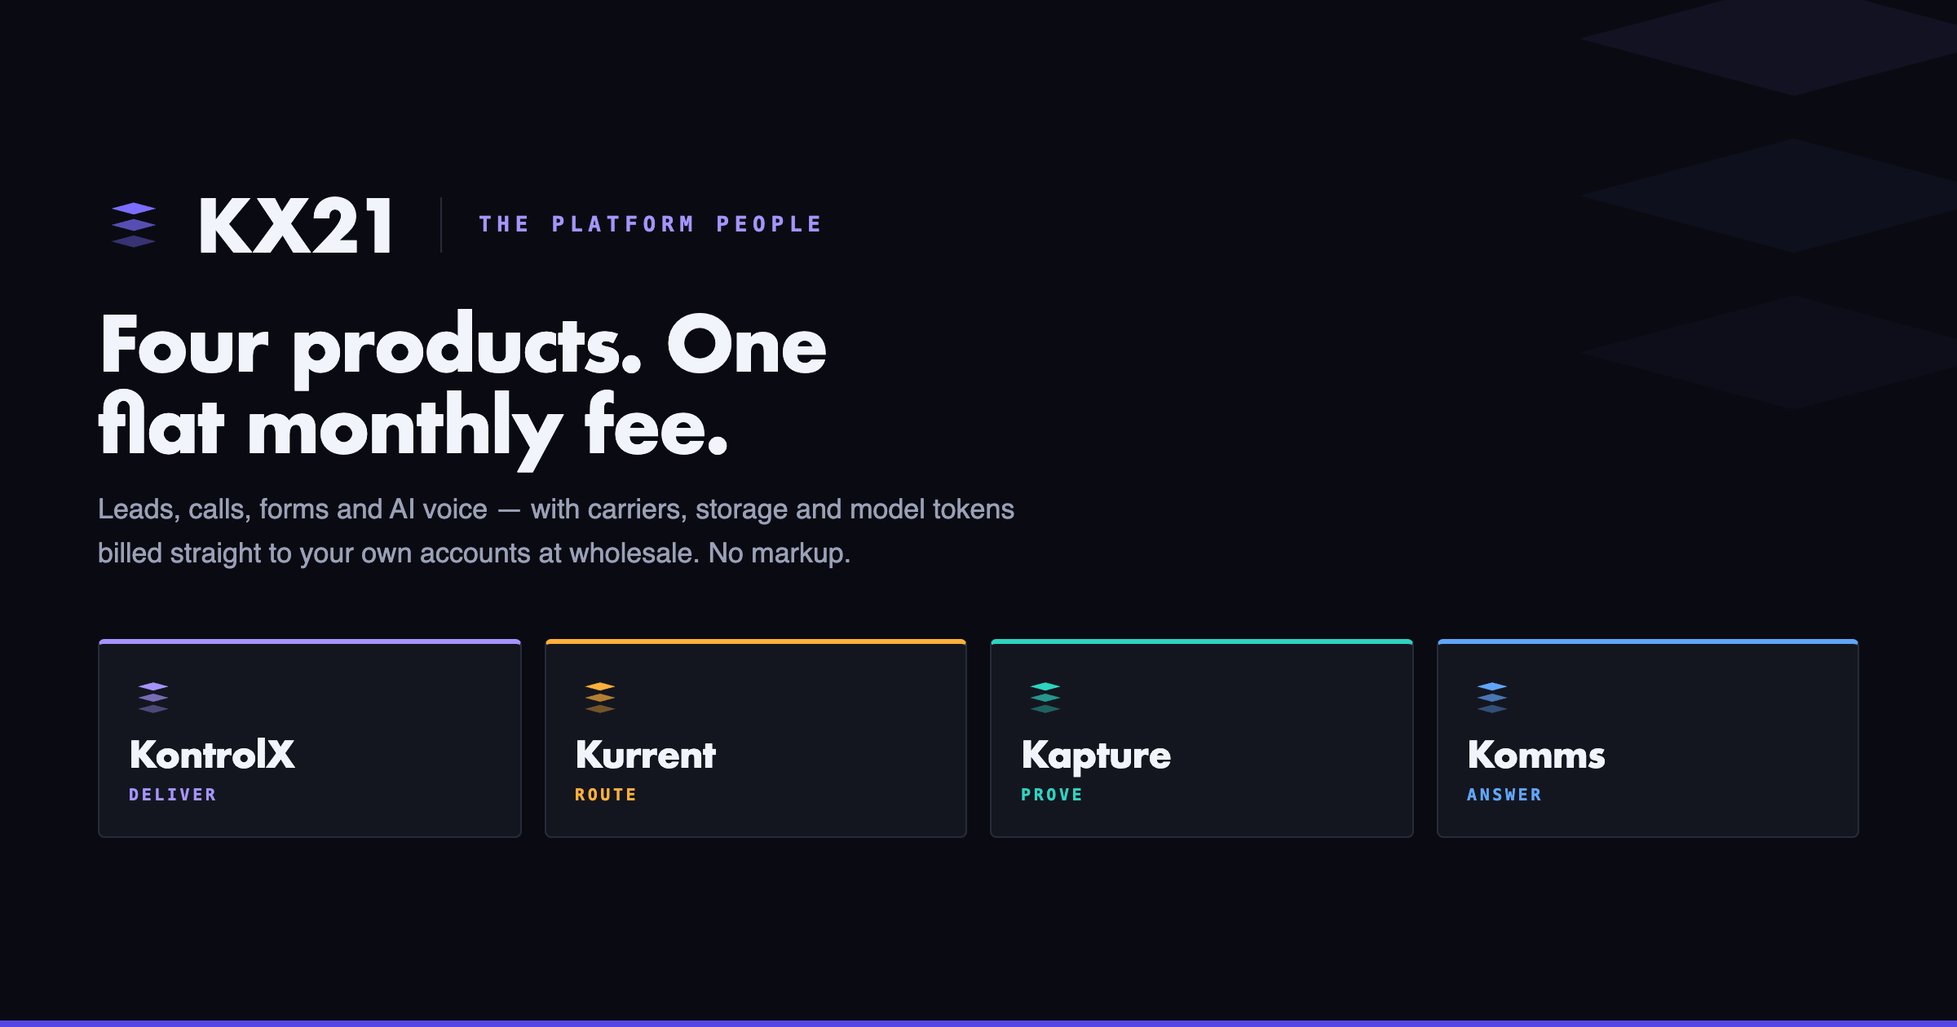Click the ANSWER label under Komms
1957x1027 pixels.
click(1504, 795)
